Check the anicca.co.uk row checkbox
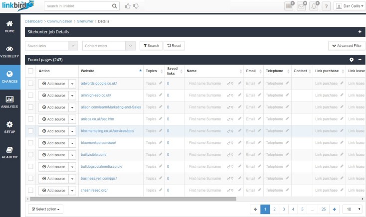The width and height of the screenshot is (366, 217). click(30, 119)
